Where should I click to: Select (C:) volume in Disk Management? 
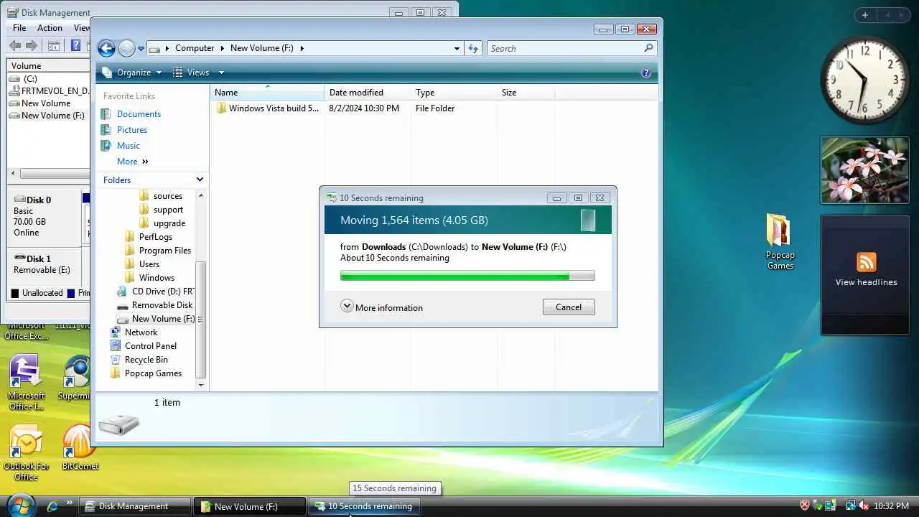[x=30, y=79]
